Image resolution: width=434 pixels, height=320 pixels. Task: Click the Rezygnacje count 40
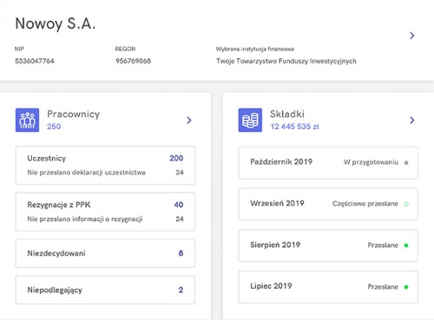179,205
